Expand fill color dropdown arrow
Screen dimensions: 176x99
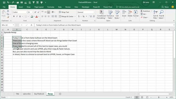coord(34,16)
